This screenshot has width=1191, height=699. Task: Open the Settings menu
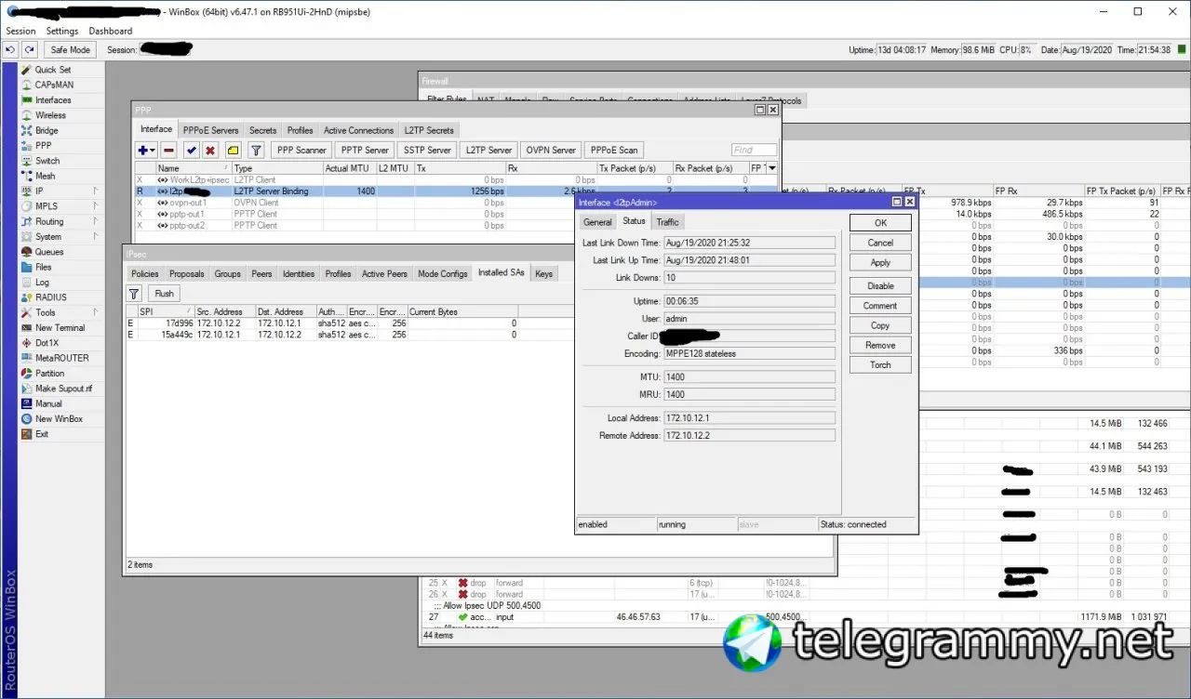(62, 31)
